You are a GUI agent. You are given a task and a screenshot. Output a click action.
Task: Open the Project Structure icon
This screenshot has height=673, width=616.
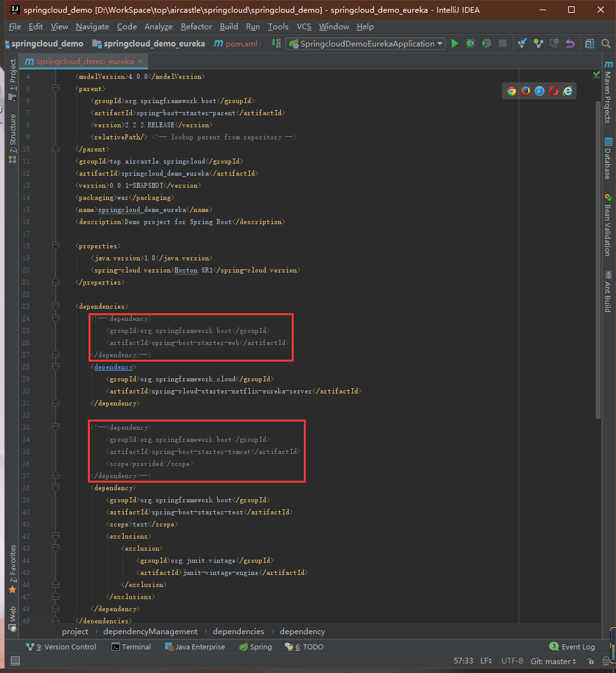(590, 43)
